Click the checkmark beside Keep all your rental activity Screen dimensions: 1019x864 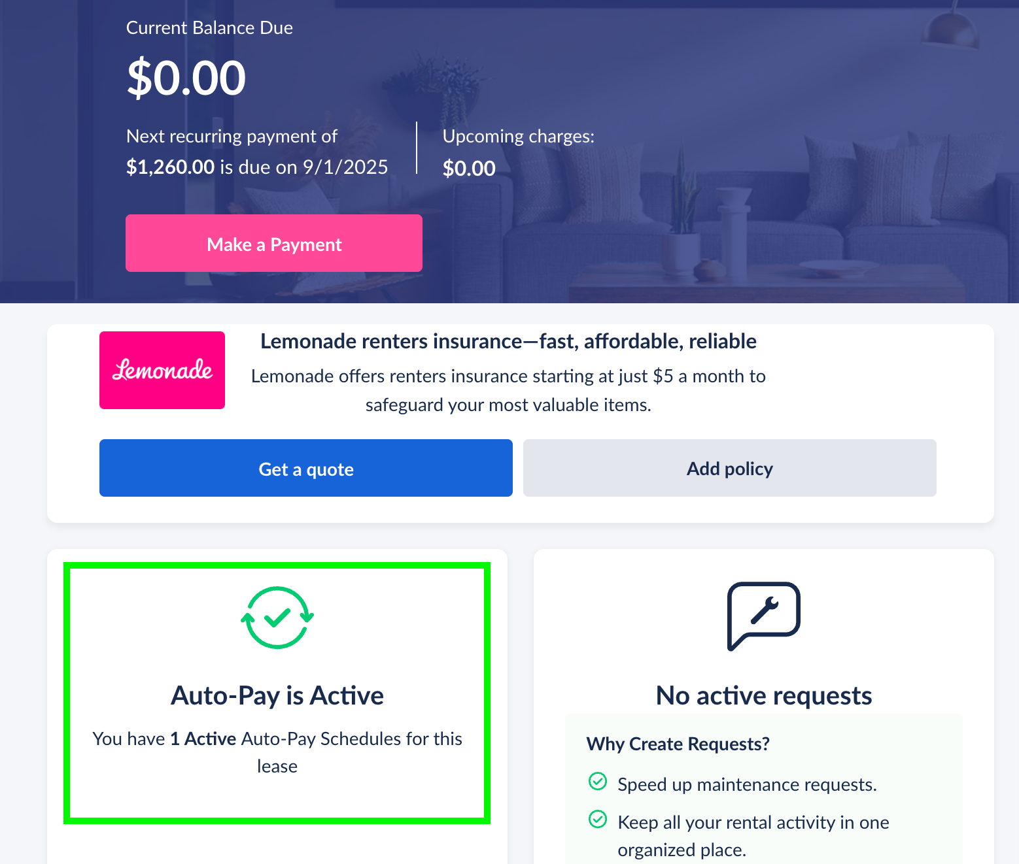click(598, 819)
